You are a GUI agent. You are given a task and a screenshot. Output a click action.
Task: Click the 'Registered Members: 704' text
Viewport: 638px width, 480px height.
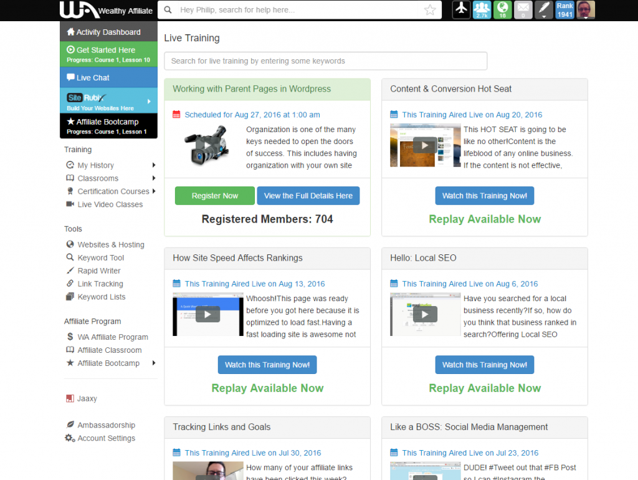267,219
